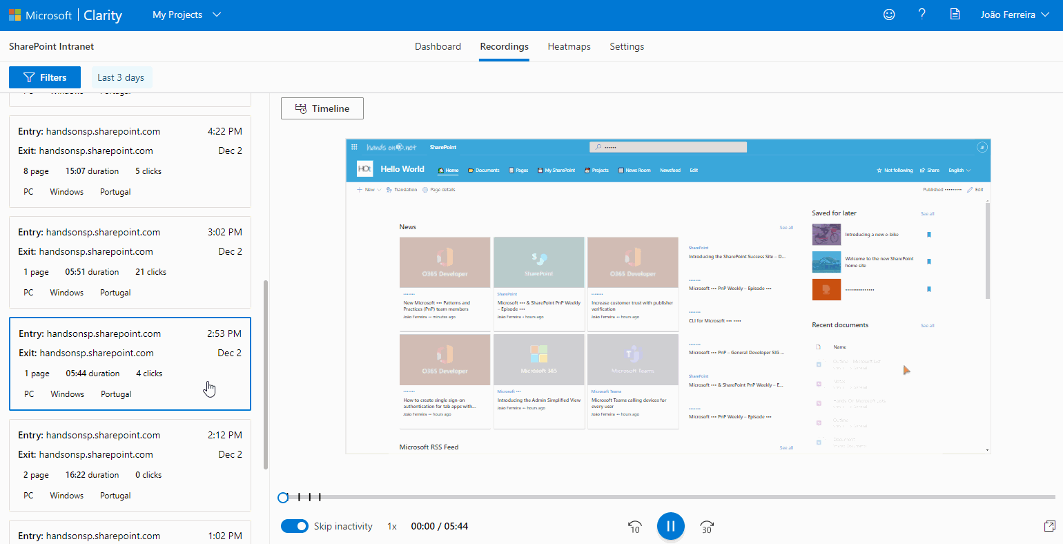Switch to the Dashboard tab
The width and height of the screenshot is (1063, 544).
pos(438,46)
